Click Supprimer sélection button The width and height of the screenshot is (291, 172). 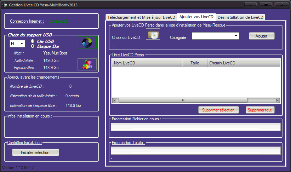tap(218, 110)
